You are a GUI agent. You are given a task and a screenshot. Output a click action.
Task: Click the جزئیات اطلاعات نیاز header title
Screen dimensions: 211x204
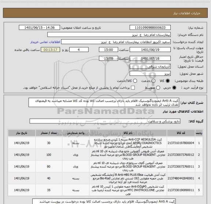[x=187, y=13]
